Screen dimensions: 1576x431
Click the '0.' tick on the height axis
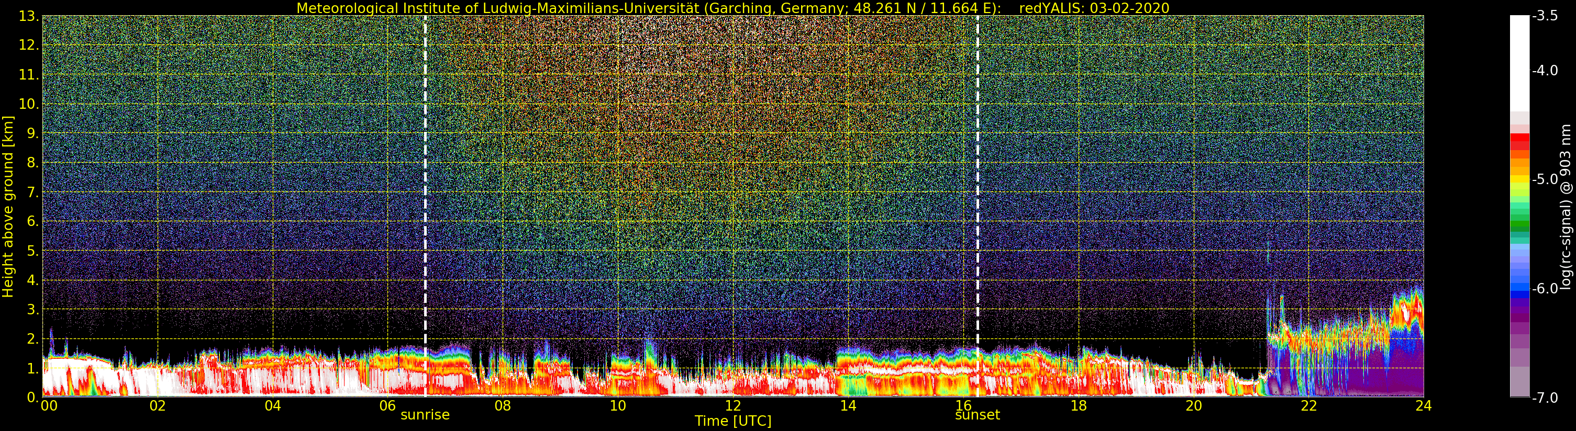click(32, 398)
